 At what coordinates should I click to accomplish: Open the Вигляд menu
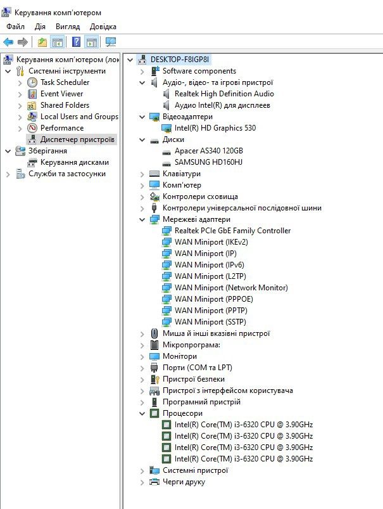coord(68,27)
